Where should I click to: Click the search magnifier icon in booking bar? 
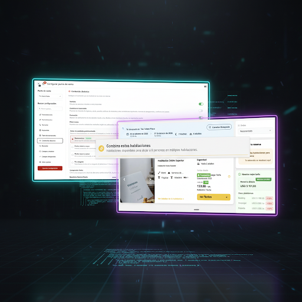123,129
